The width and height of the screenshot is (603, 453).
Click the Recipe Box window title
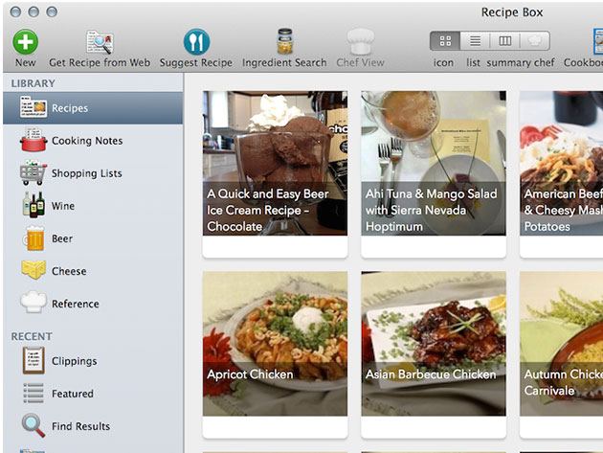click(512, 12)
